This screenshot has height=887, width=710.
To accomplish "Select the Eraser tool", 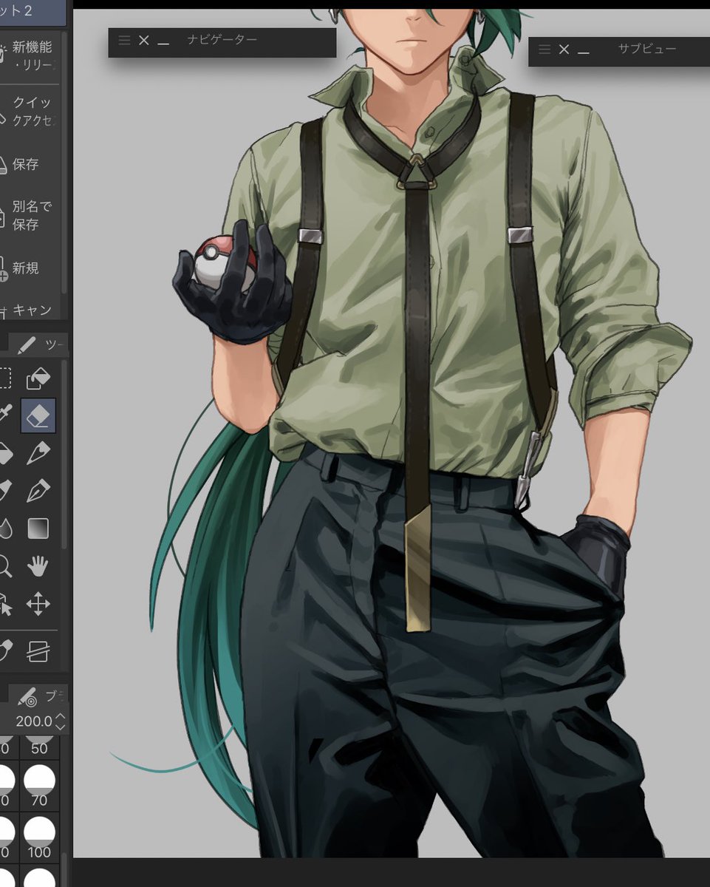I will pos(38,416).
